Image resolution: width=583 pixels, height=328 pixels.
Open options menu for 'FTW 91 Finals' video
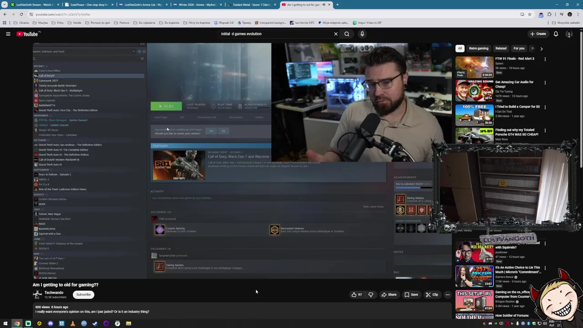[545, 59]
